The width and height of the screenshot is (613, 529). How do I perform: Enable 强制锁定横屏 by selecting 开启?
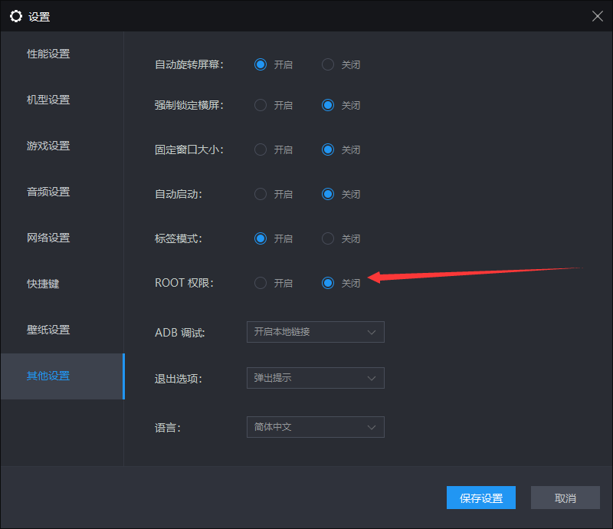coord(261,105)
